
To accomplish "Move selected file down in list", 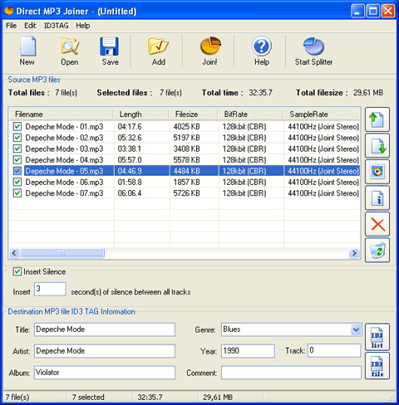I will (377, 145).
